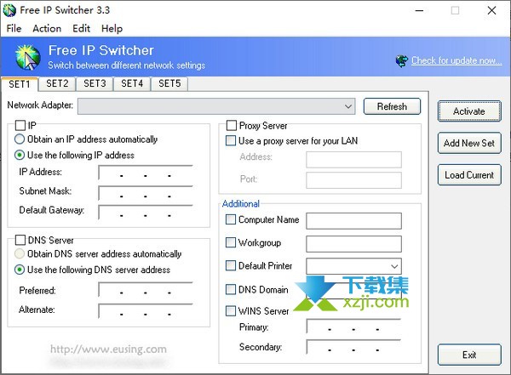Click the Free IP Switcher title bar icon
Screen dimensions: 511x375
(x=9, y=10)
